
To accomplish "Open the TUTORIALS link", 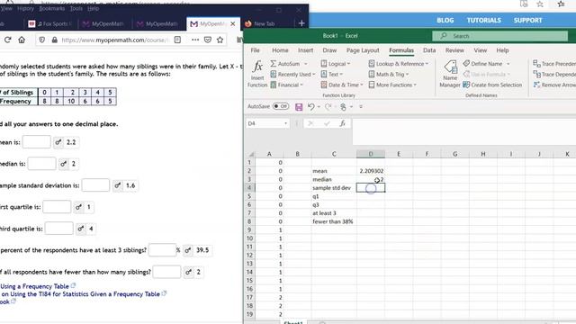I will tap(484, 20).
